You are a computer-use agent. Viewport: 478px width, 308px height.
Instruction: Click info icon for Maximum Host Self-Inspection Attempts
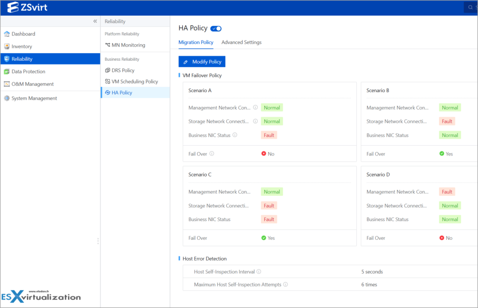tap(285, 284)
